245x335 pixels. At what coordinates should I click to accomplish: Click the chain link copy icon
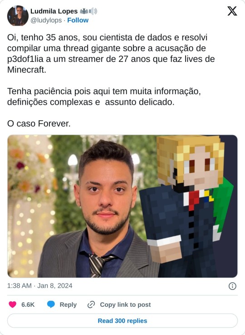(91, 305)
